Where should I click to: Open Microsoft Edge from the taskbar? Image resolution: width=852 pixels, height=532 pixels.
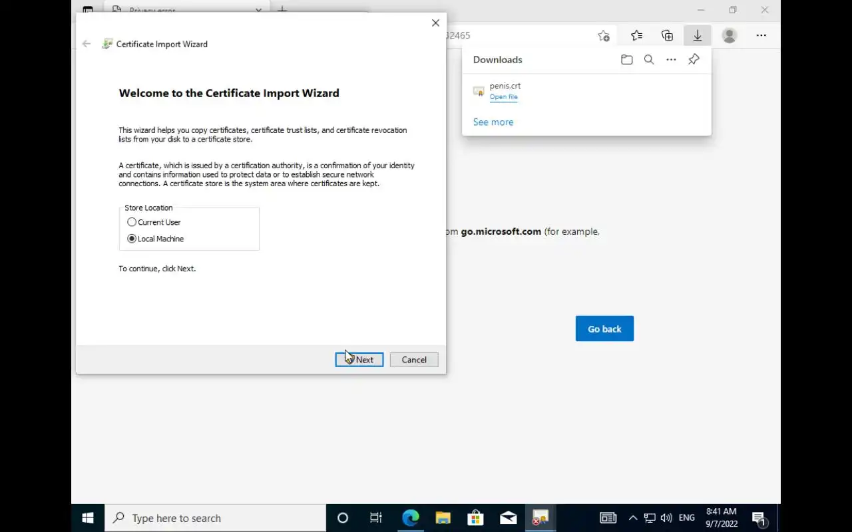tap(411, 518)
